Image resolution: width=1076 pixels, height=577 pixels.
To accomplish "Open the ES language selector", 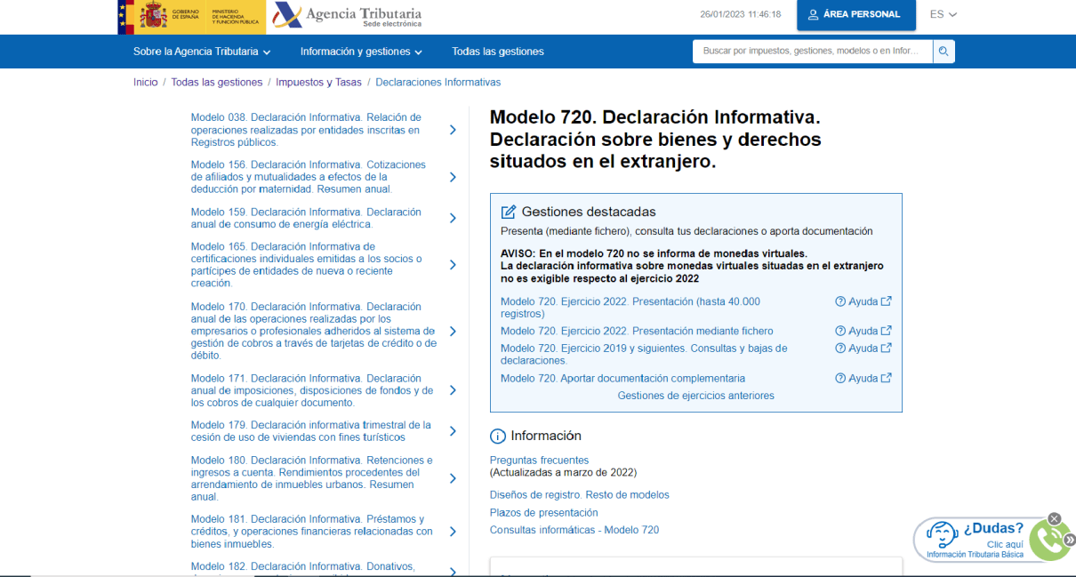I will tap(943, 14).
